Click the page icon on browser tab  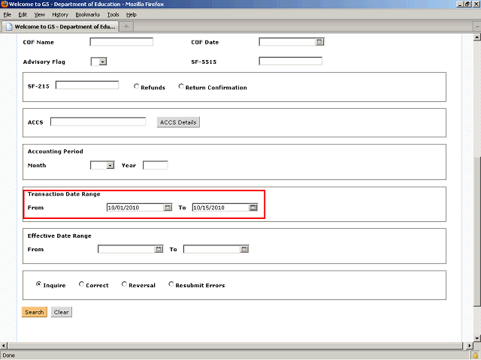9,27
